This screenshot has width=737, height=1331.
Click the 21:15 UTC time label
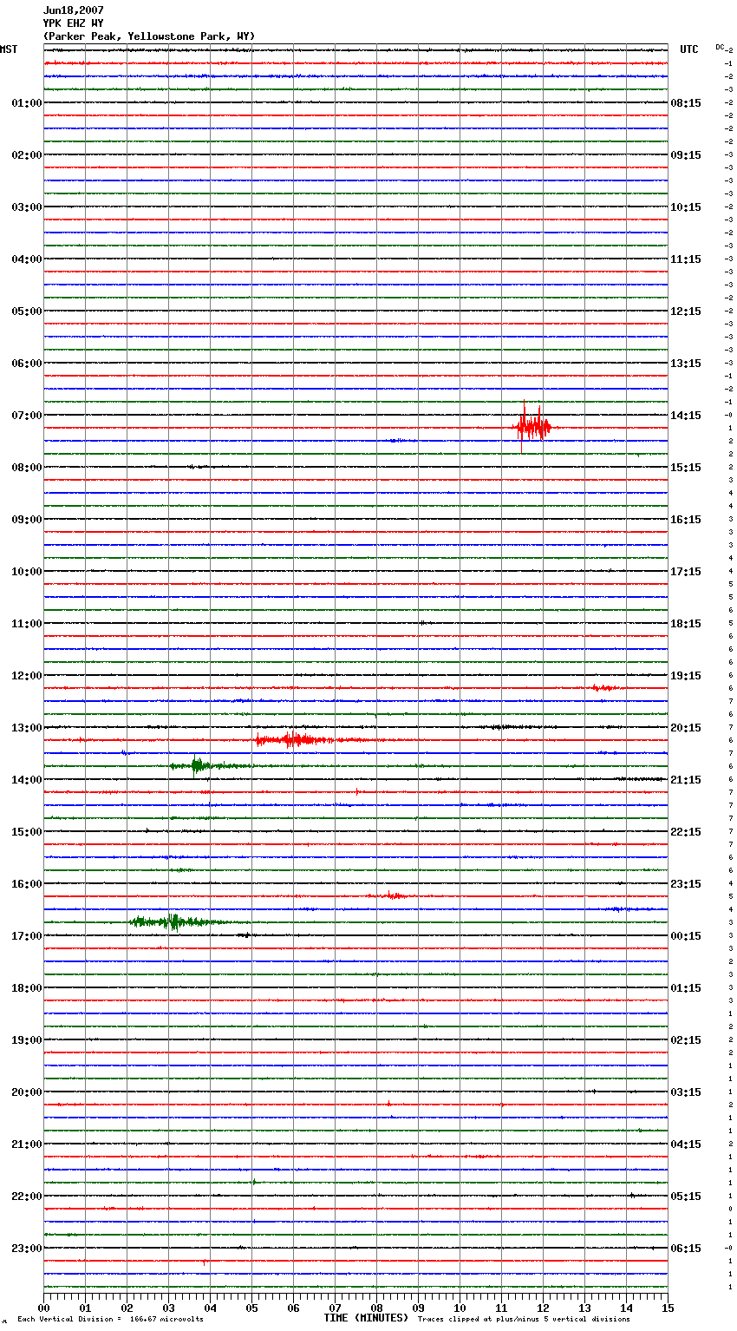point(686,780)
